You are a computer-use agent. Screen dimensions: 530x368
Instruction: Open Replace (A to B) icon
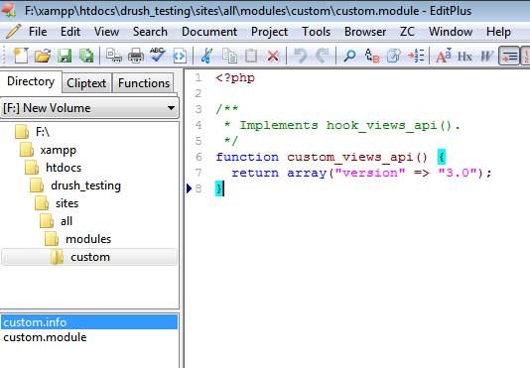[x=372, y=56]
